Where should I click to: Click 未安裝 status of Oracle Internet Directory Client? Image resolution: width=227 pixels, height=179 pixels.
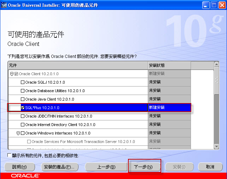point(155,125)
